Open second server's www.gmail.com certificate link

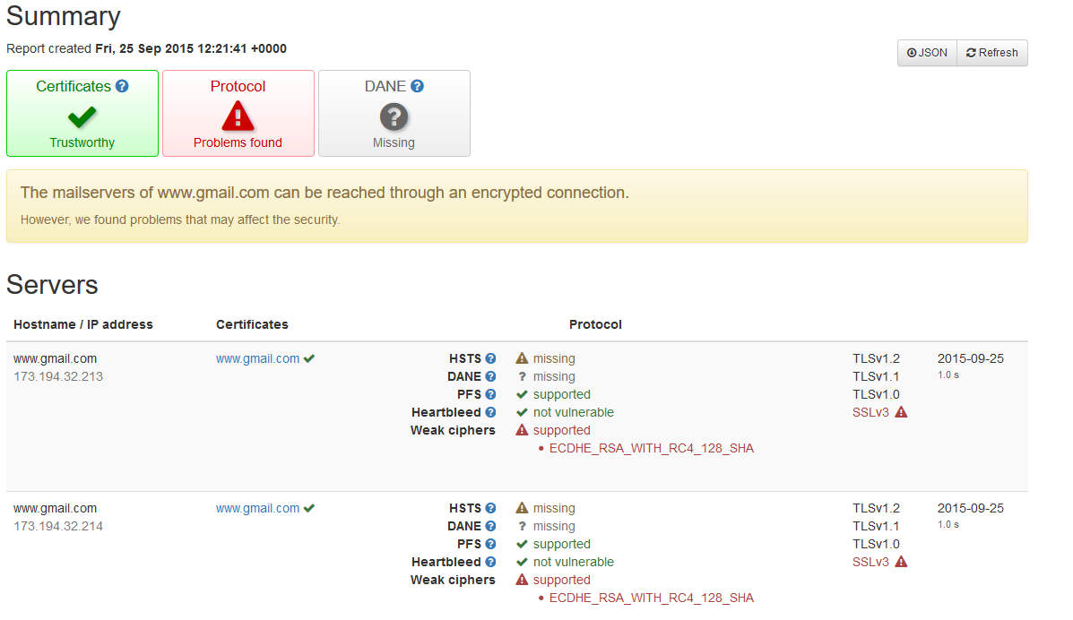257,508
